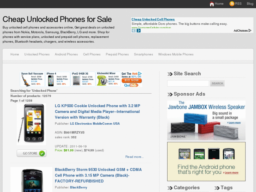Click the Home house icon in top bar
Viewport: 256px width, 192px height.
tap(212, 4)
